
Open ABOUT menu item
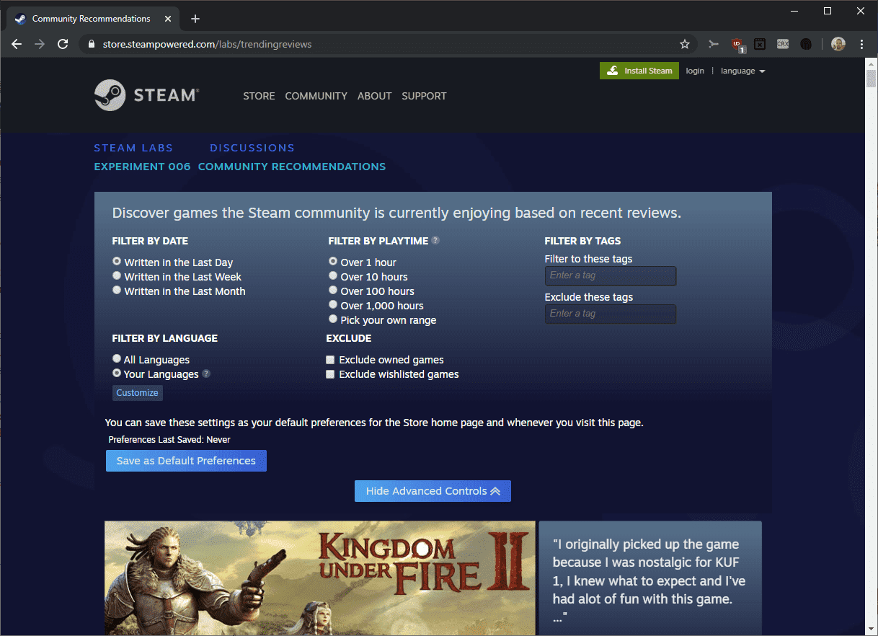pos(374,96)
